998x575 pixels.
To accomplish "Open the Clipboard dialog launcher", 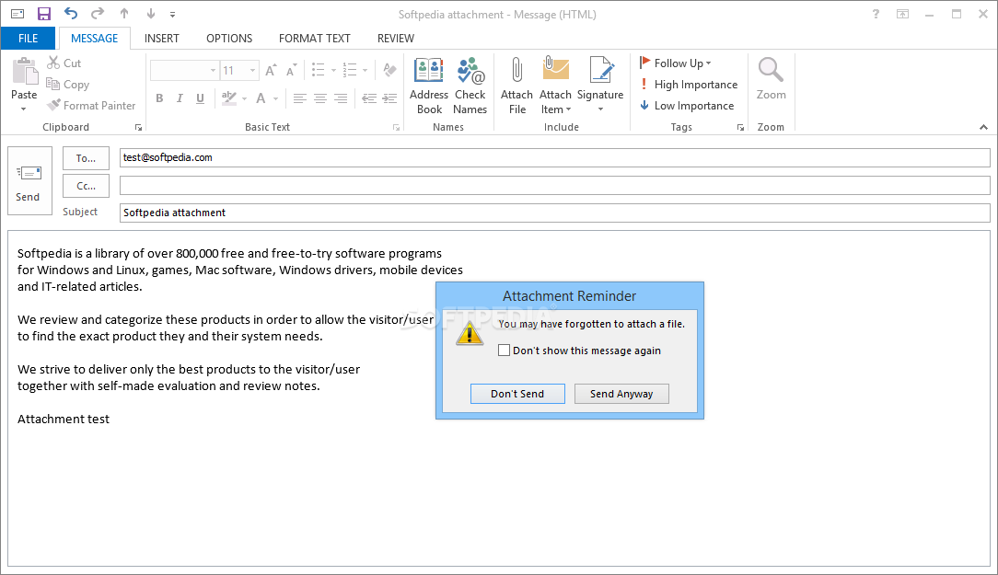I will coord(139,127).
